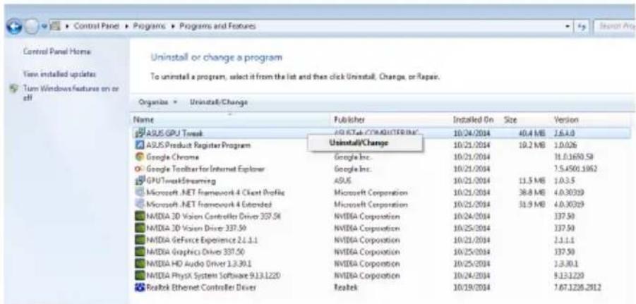Click Control Panel in the breadcrumb path
Screen dimensions: 636x304
coord(97,26)
